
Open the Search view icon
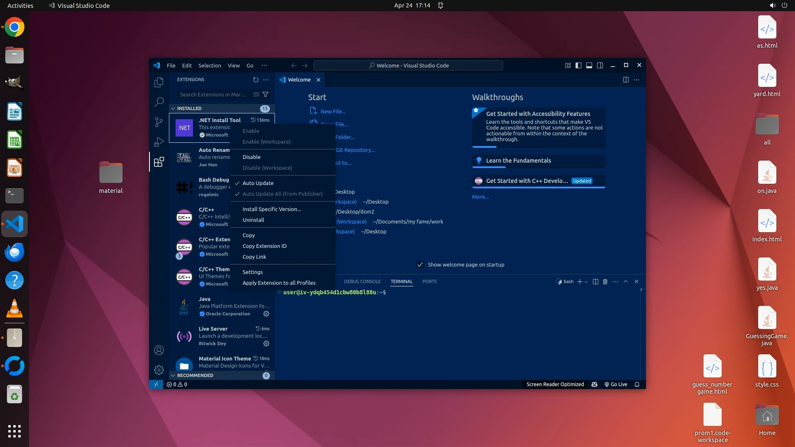point(159,102)
